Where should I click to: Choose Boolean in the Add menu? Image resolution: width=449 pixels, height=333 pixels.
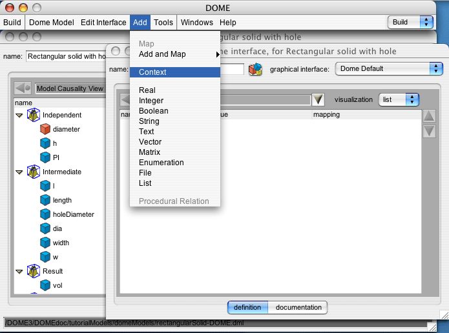(175, 111)
